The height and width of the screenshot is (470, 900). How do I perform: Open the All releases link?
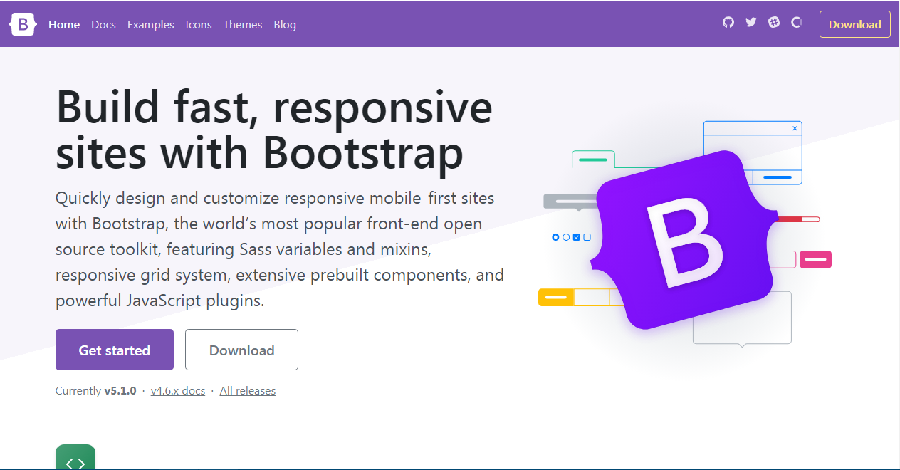click(248, 391)
